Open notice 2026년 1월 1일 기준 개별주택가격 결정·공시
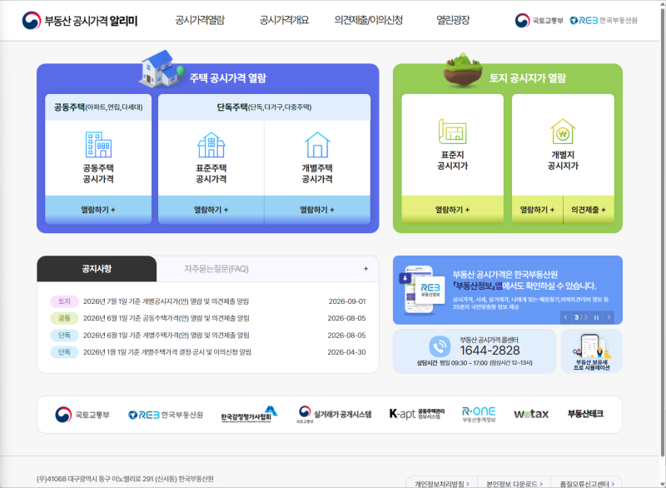The width and height of the screenshot is (666, 488). point(167,352)
